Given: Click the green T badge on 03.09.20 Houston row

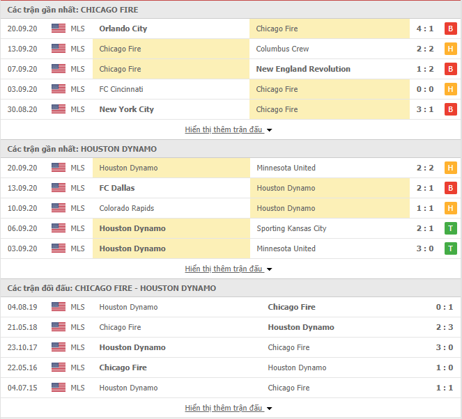Looking at the screenshot, I should click(451, 248).
